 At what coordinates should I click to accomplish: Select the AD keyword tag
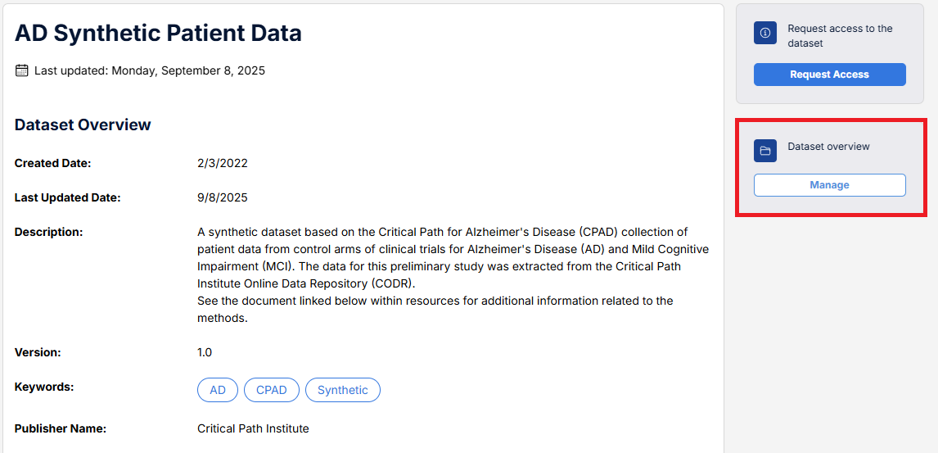(x=218, y=390)
